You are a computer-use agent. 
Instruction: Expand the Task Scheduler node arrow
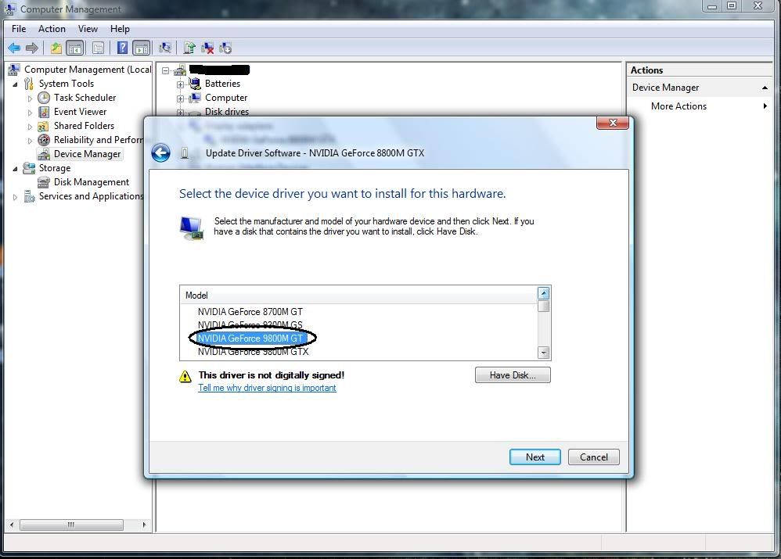[x=30, y=98]
